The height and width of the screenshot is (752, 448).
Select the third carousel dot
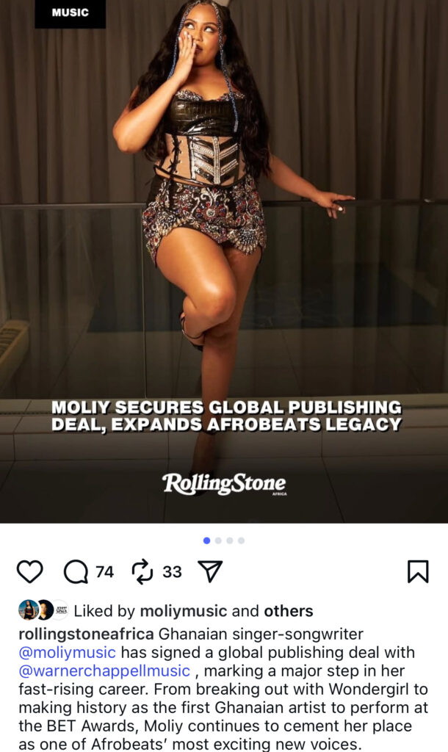coord(230,540)
